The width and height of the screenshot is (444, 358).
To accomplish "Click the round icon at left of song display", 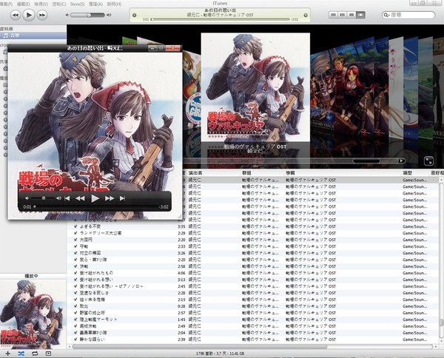I will (135, 16).
